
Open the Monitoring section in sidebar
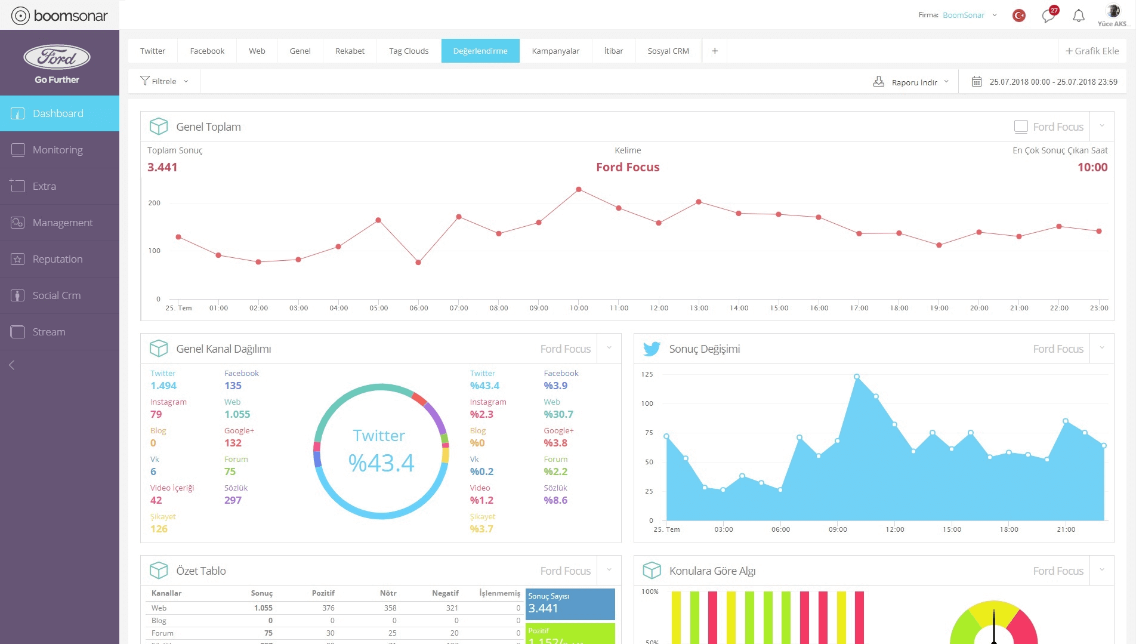60,150
